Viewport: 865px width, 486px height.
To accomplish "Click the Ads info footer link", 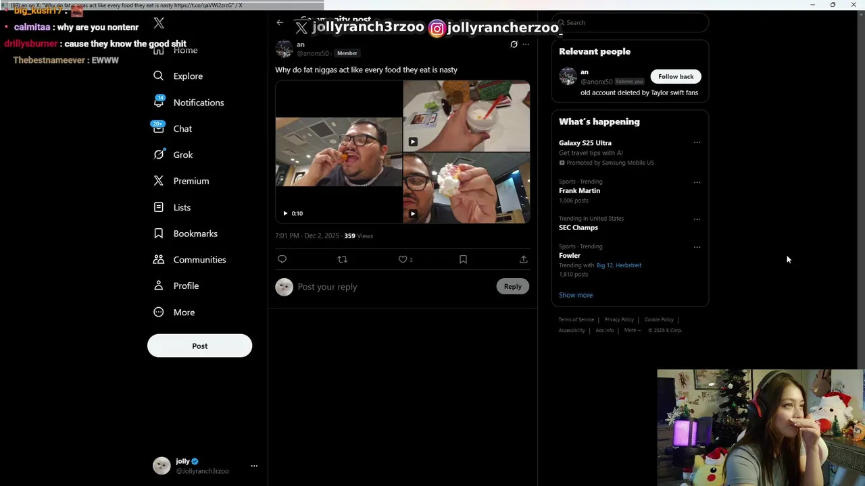I will [x=605, y=331].
